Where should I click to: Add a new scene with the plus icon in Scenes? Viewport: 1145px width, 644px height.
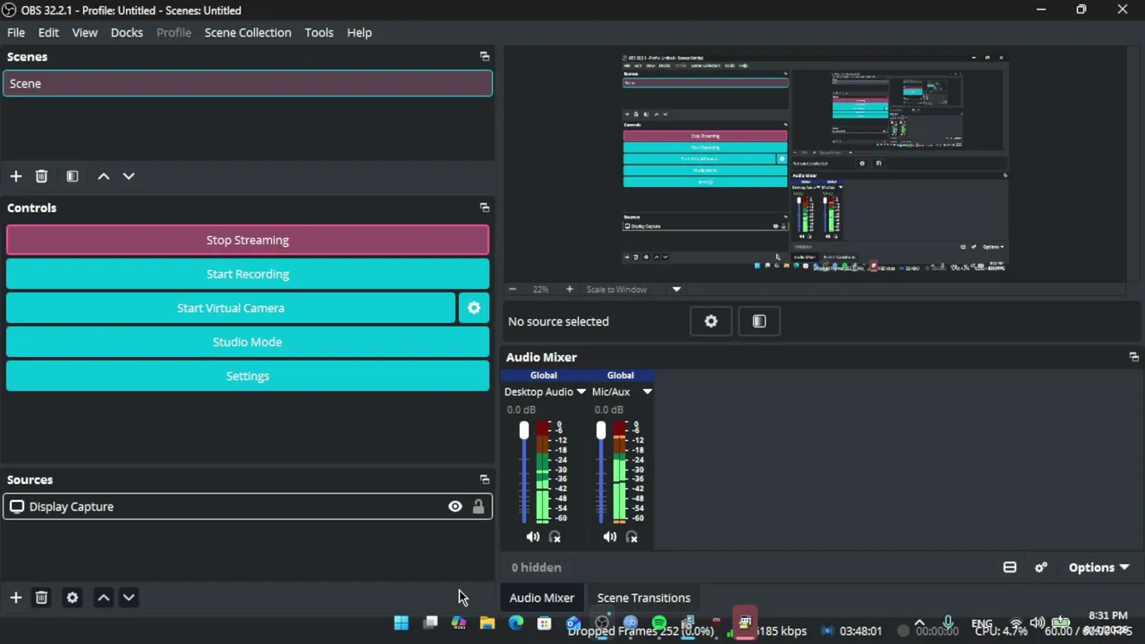16,176
